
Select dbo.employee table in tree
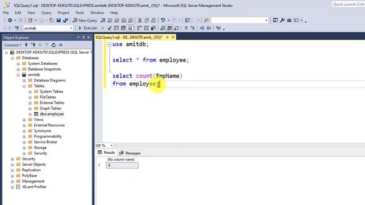tap(52, 114)
